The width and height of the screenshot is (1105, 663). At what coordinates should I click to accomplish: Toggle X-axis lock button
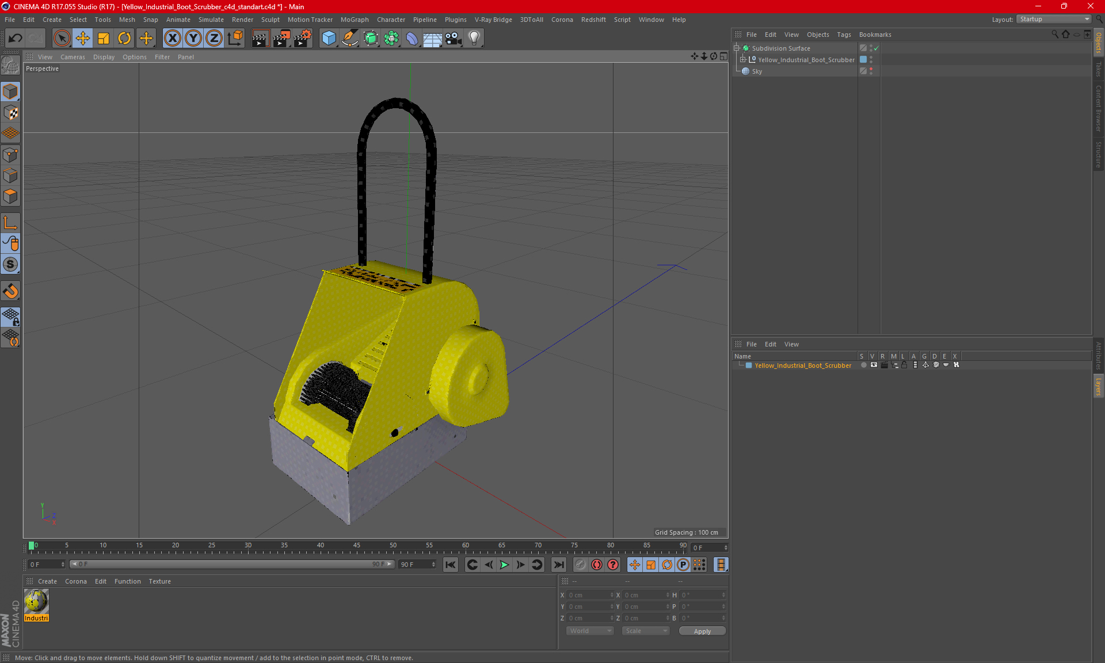point(172,39)
